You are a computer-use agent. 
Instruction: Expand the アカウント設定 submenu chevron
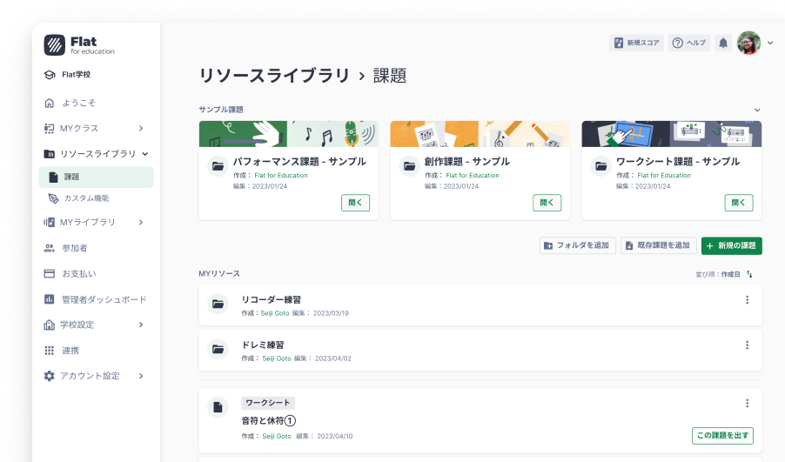[141, 376]
